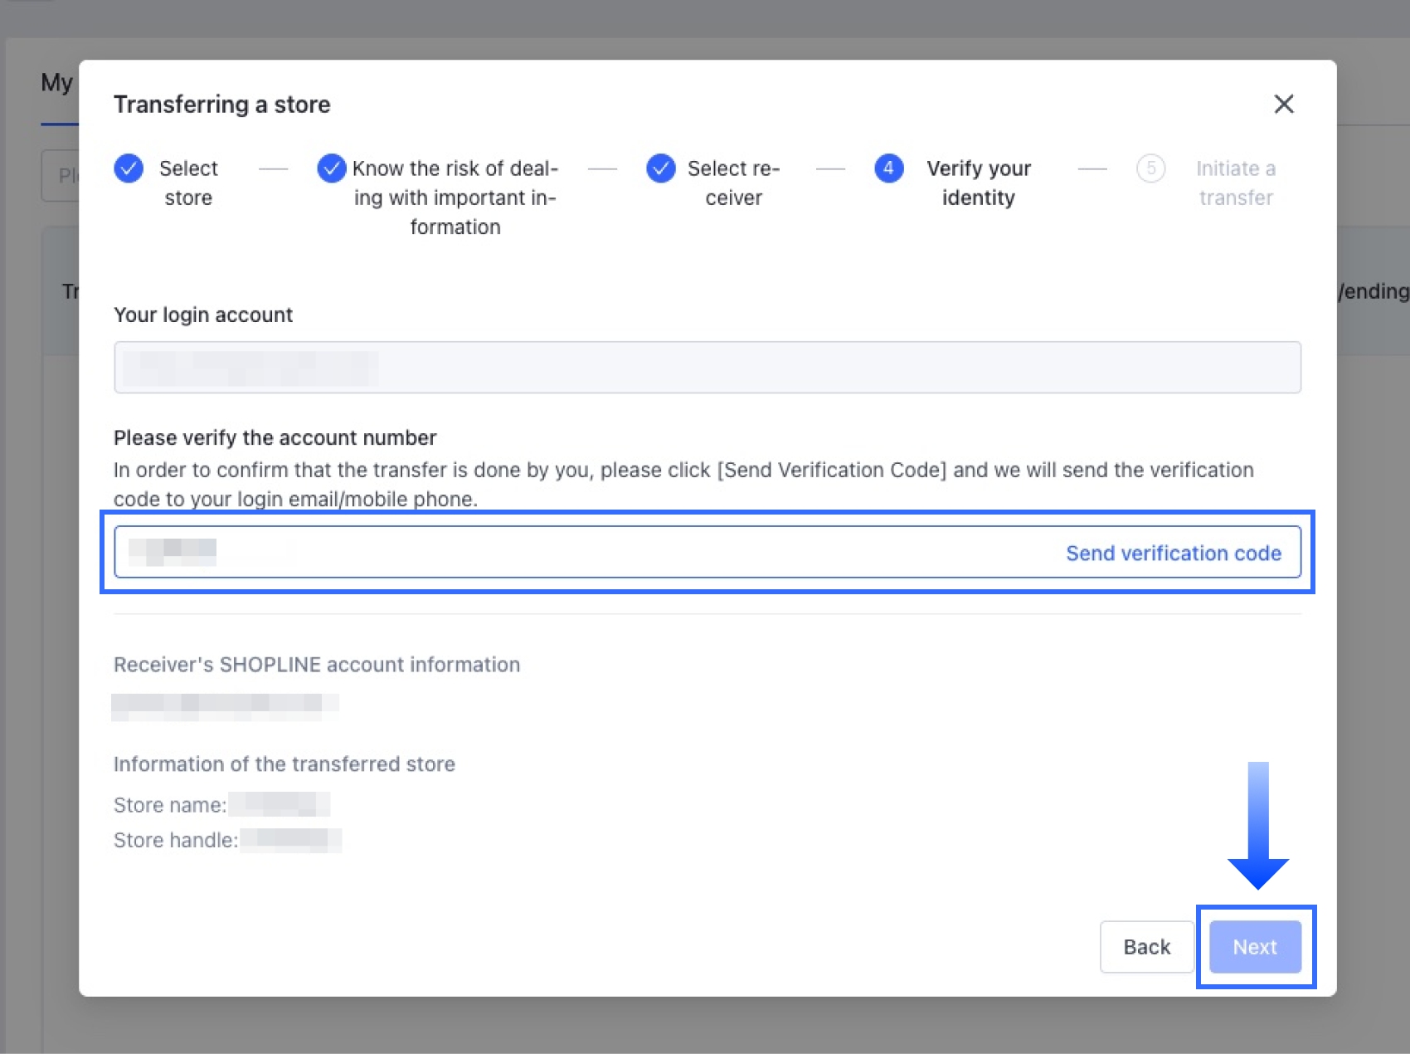This screenshot has width=1410, height=1054.
Task: Select the 'Verify your identity' step label
Action: tap(978, 183)
